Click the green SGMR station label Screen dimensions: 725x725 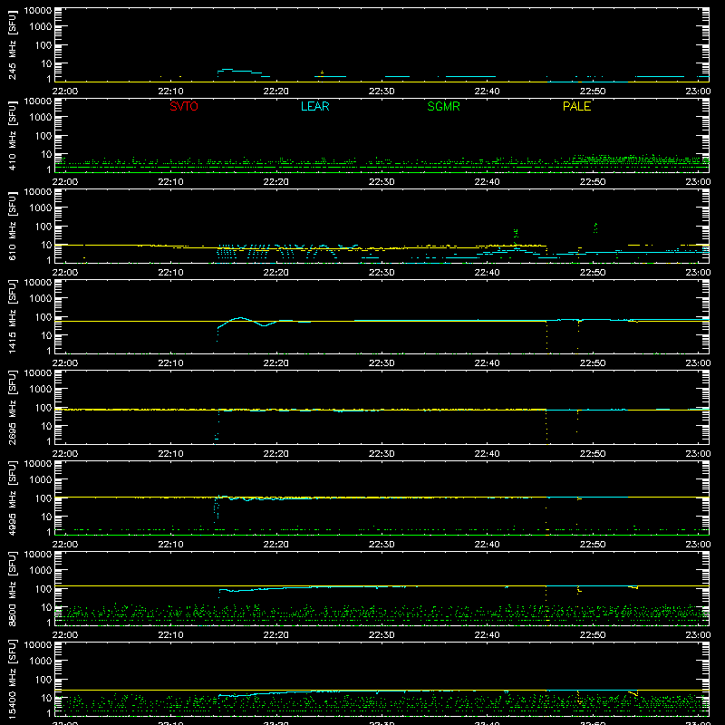point(443,106)
